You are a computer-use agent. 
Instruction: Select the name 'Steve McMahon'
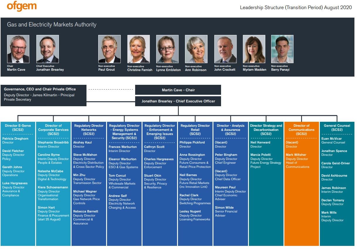tap(85, 155)
